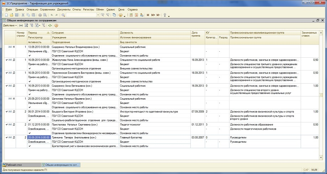Screen dimensions: 327x174
Task: Open the Отчеты menu
Action: pyautogui.click(x=77, y=9)
